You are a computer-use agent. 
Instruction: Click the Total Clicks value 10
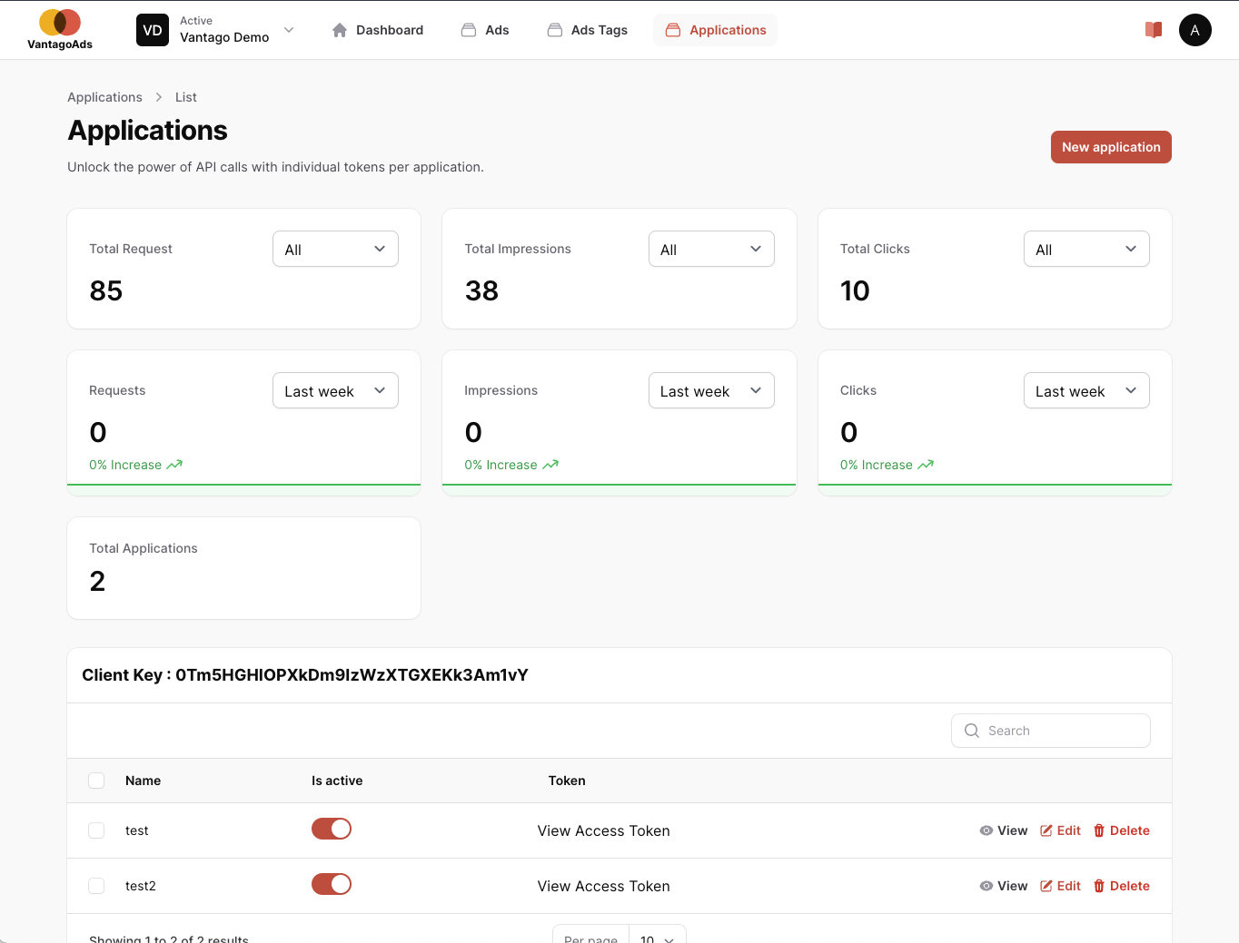(855, 290)
